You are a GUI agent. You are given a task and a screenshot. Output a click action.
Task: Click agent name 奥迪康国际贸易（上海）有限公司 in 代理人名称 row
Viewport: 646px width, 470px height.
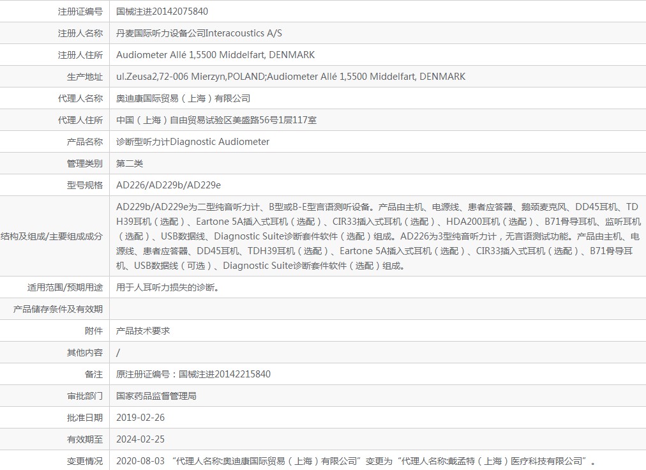tap(183, 98)
